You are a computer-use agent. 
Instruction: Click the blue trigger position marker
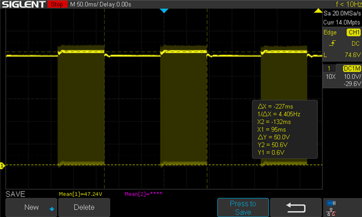coord(164,11)
